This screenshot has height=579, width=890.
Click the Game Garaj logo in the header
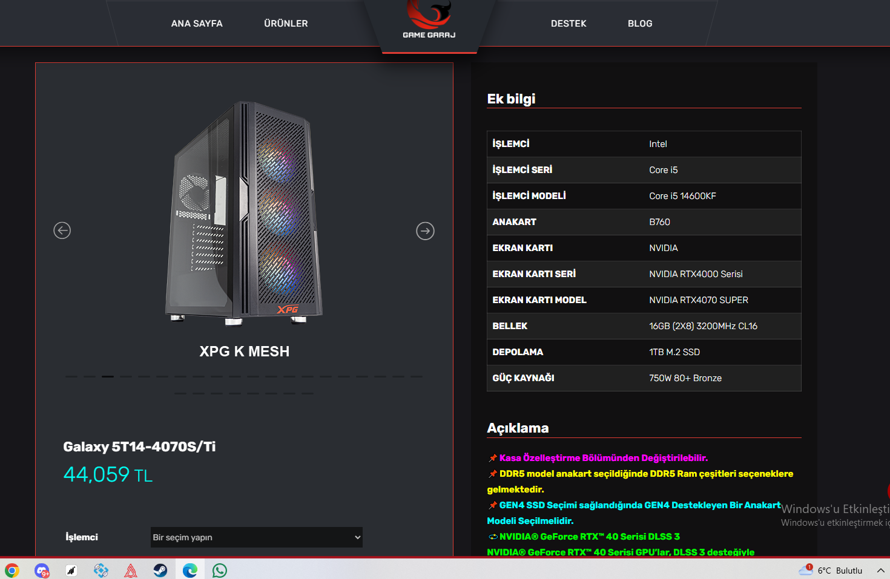coord(429,21)
